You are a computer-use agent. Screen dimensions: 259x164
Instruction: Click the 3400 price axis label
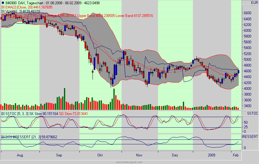click(247, 106)
